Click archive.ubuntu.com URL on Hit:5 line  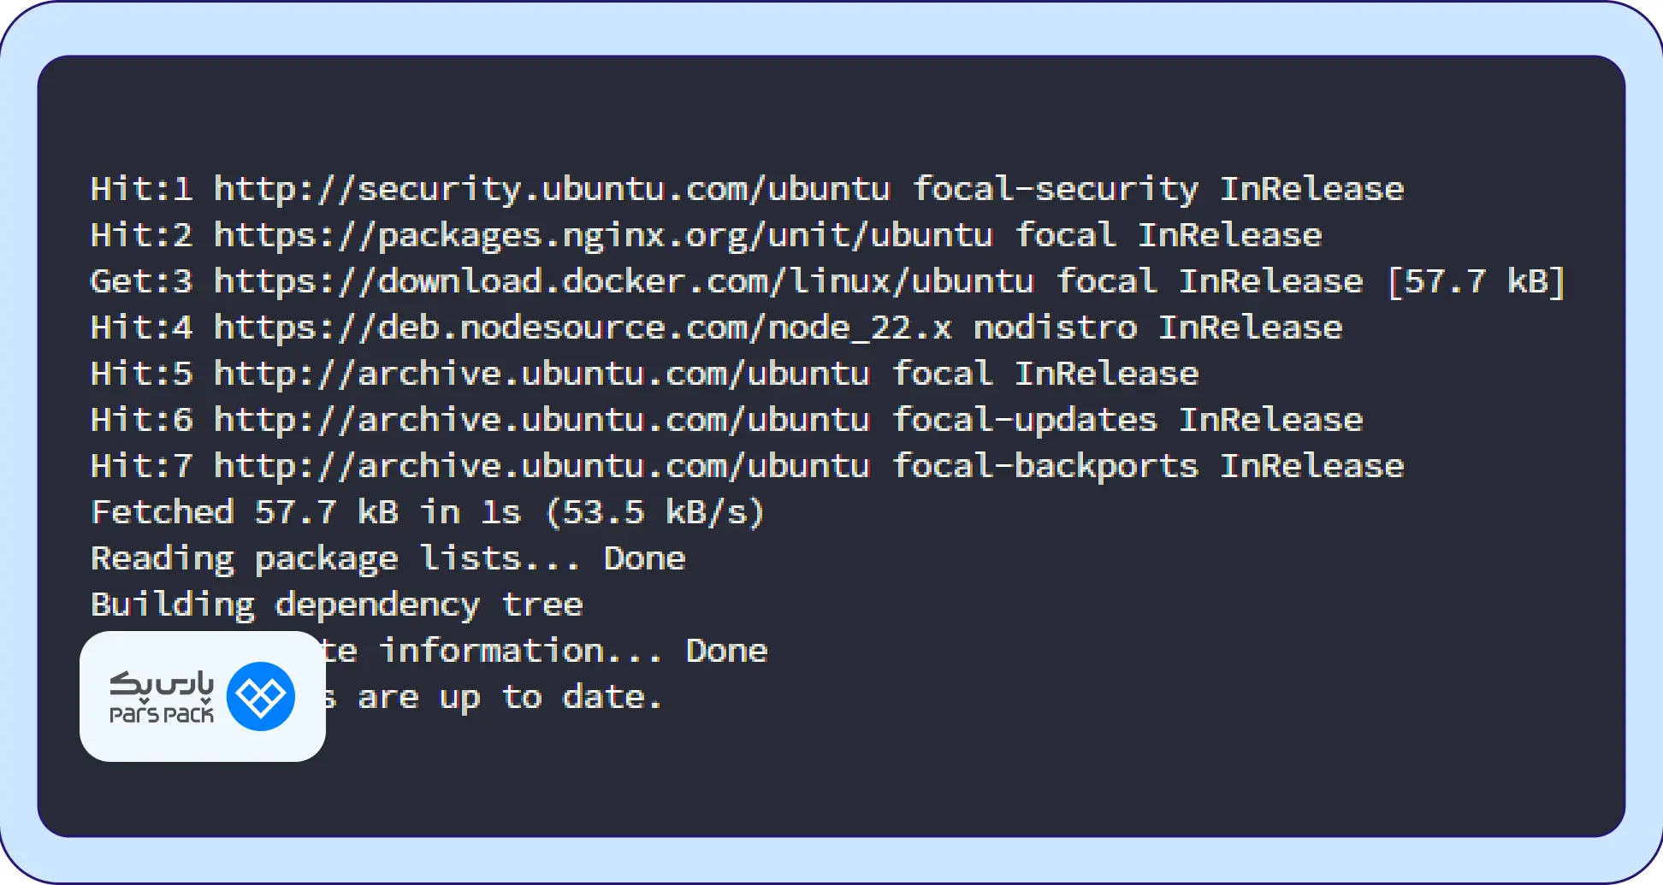[x=542, y=374]
